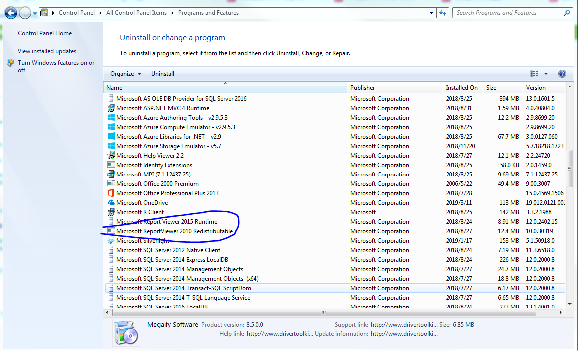Click the Megaify Software disc icon
578x351 pixels.
click(x=127, y=332)
